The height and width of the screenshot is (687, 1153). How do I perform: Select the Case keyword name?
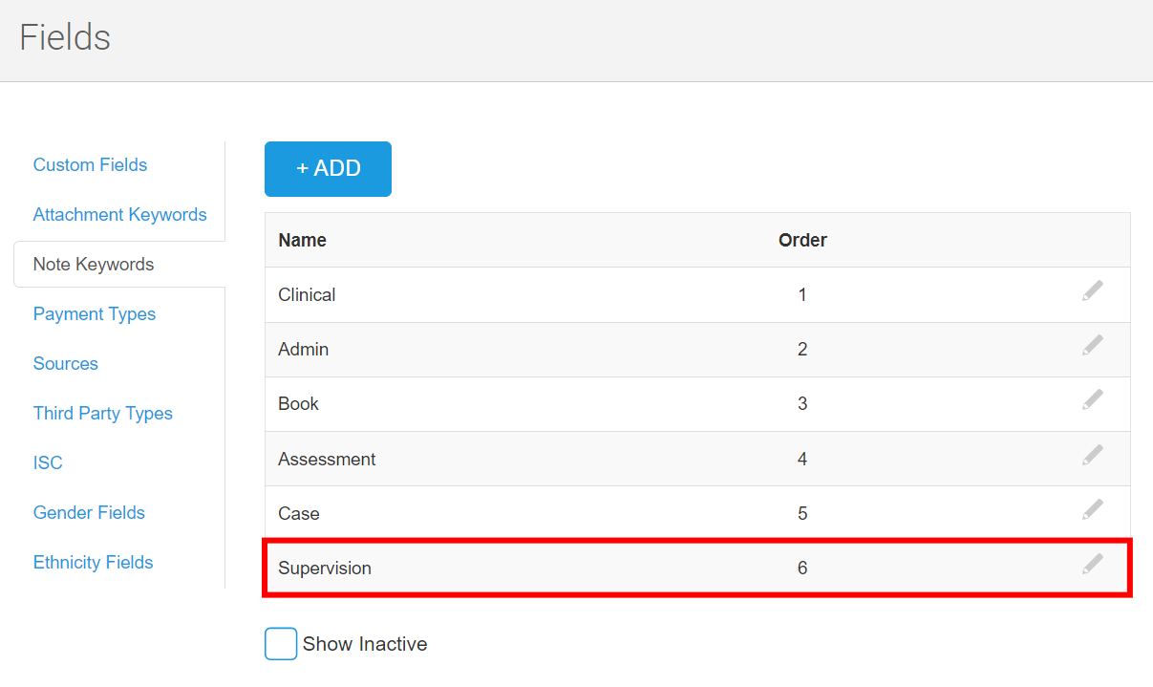299,514
